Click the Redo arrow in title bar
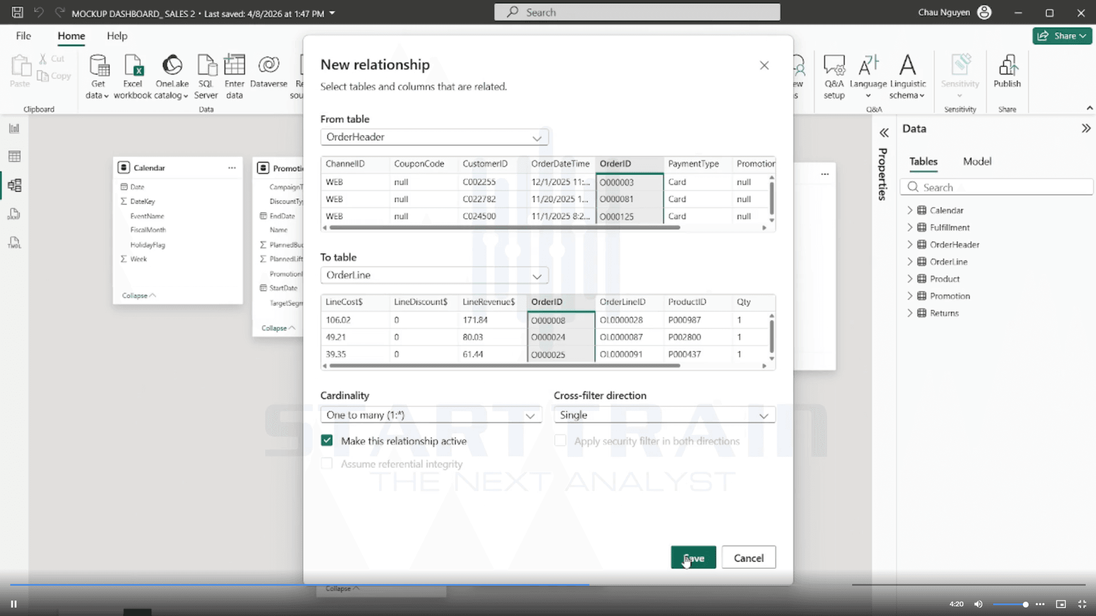 (x=59, y=12)
